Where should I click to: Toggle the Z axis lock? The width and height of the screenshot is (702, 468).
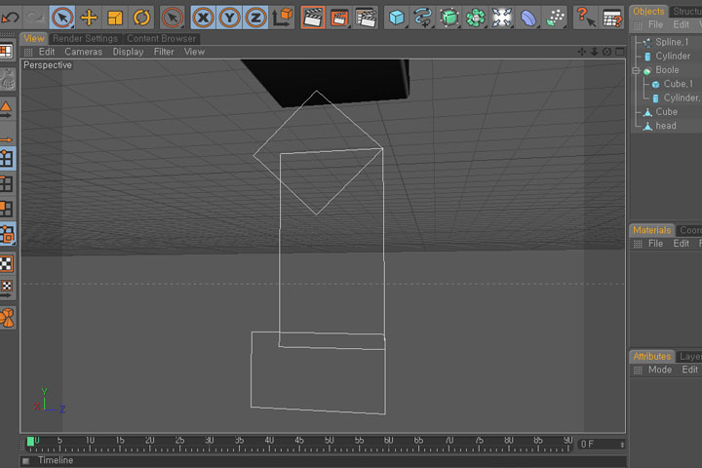click(255, 18)
